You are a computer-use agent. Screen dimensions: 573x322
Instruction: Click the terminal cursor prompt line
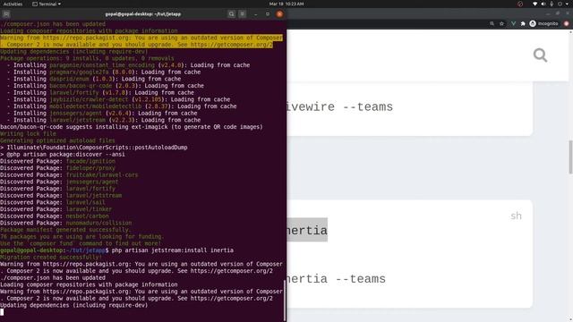2,312
